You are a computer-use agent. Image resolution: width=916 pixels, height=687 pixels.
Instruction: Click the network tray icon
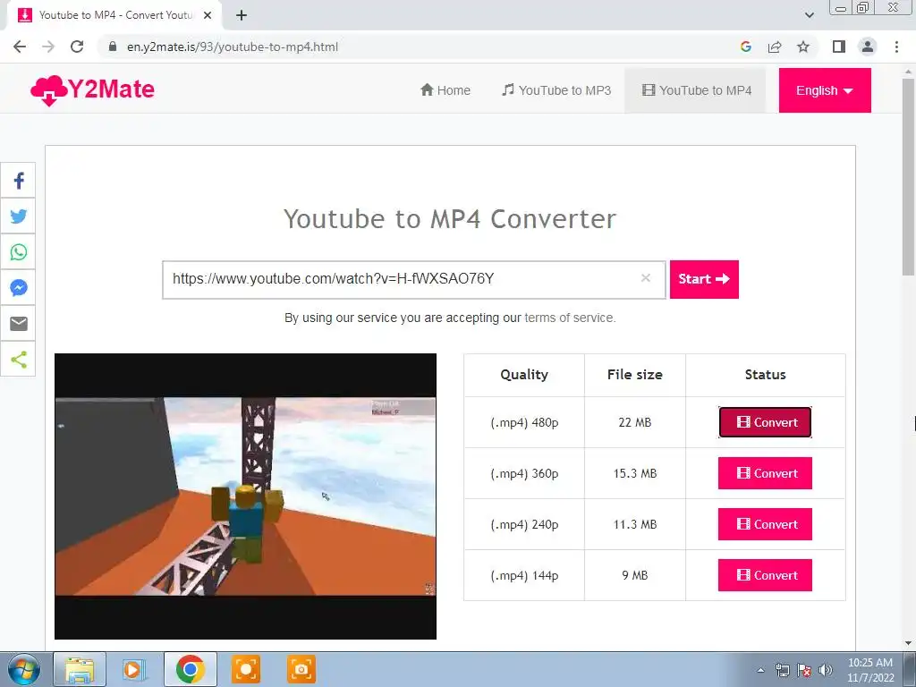[x=782, y=670]
